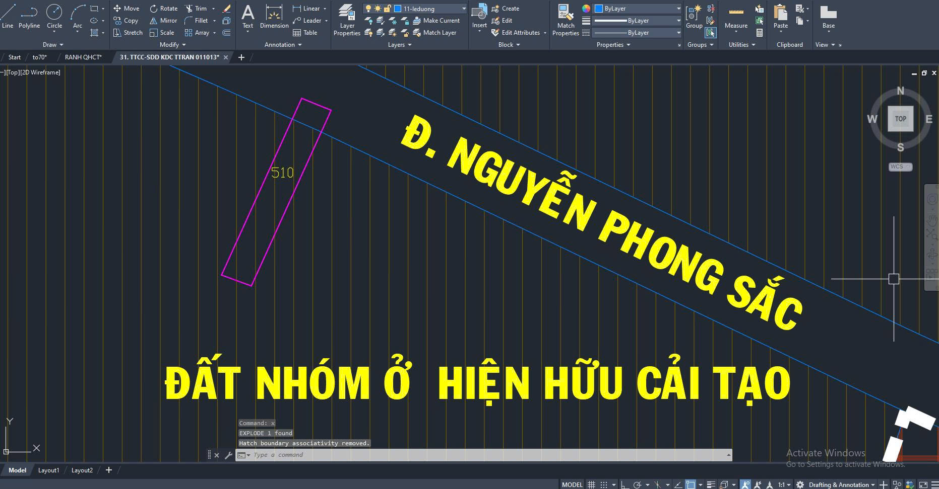Screen dimensions: 939x489
Task: Click the Match Properties tool
Action: [x=566, y=21]
